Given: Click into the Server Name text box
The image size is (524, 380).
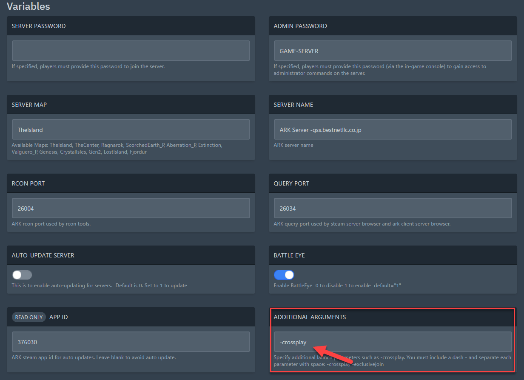Looking at the screenshot, I should click(392, 129).
